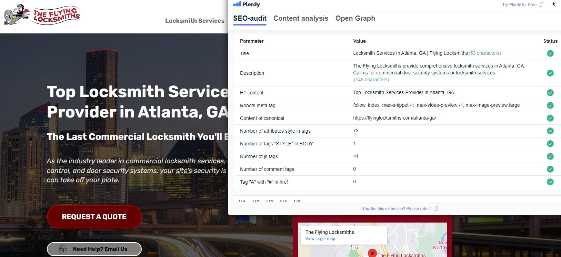Click the red map pin marker
Image resolution: width=561 pixels, height=257 pixels.
(372, 253)
